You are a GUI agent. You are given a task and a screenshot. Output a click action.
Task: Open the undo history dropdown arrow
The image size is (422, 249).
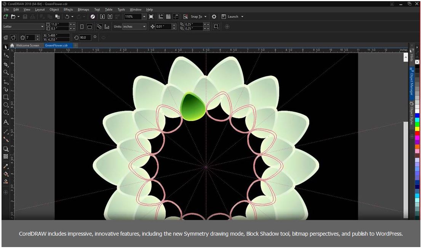point(72,17)
